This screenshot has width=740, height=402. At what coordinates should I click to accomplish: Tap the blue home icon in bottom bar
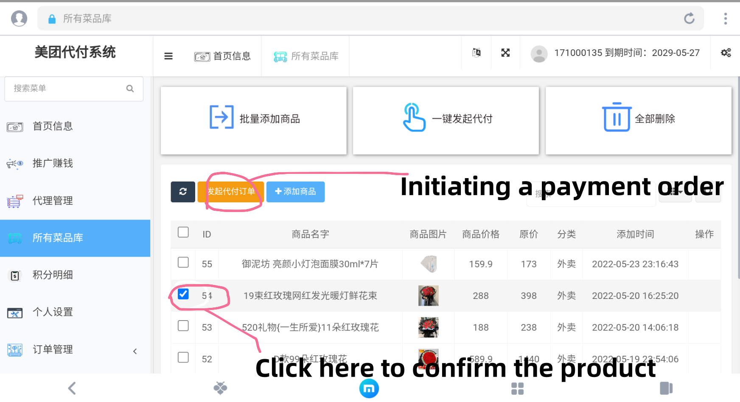pos(369,388)
